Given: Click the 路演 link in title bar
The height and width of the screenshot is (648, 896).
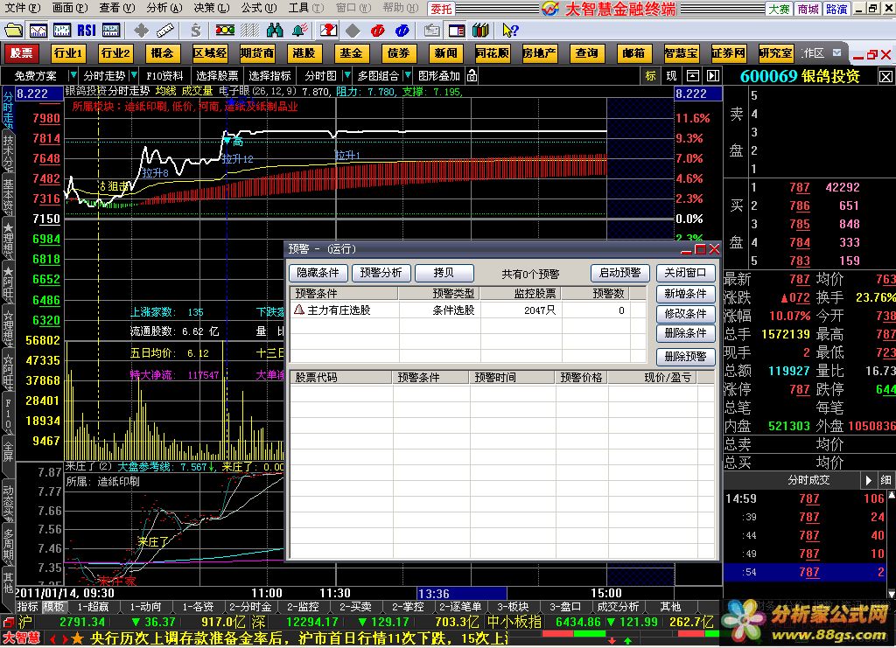Looking at the screenshot, I should pos(836,9).
